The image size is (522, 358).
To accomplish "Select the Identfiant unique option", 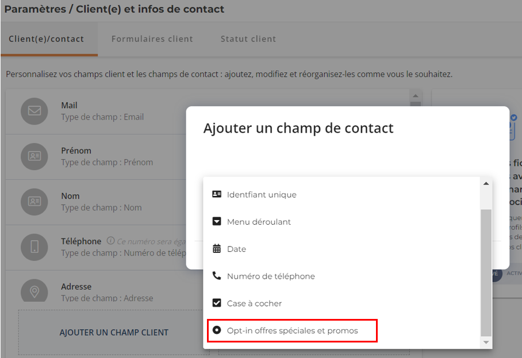I will (341, 194).
